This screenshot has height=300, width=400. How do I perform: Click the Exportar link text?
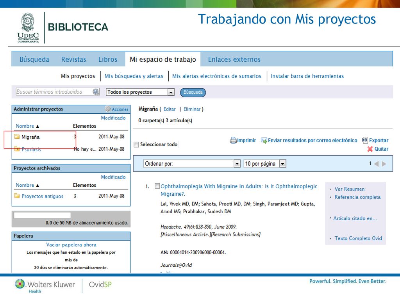[379, 140]
